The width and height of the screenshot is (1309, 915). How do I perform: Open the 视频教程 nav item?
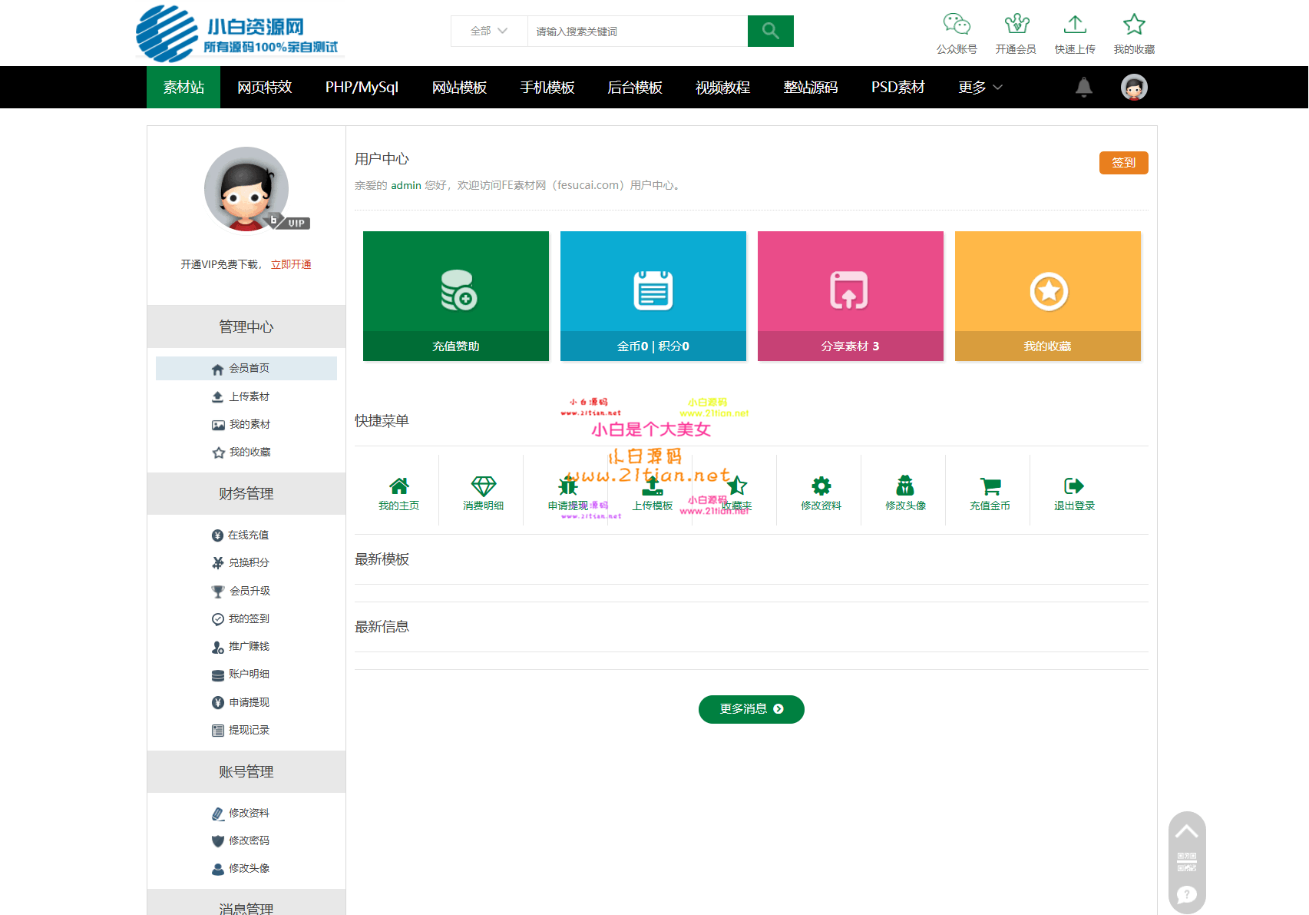pos(722,87)
